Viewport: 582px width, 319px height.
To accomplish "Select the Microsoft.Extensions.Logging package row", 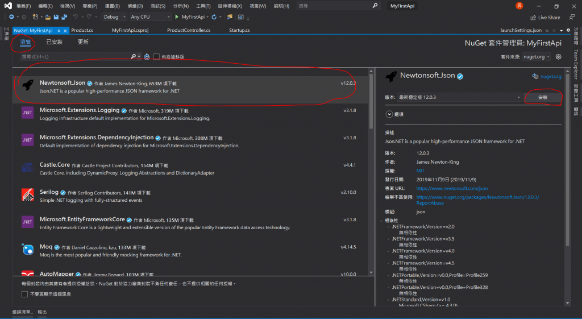I will [190, 114].
